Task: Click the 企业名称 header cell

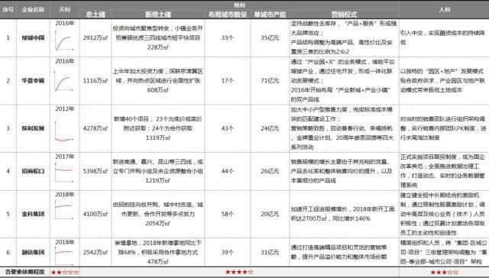Action: click(x=33, y=10)
